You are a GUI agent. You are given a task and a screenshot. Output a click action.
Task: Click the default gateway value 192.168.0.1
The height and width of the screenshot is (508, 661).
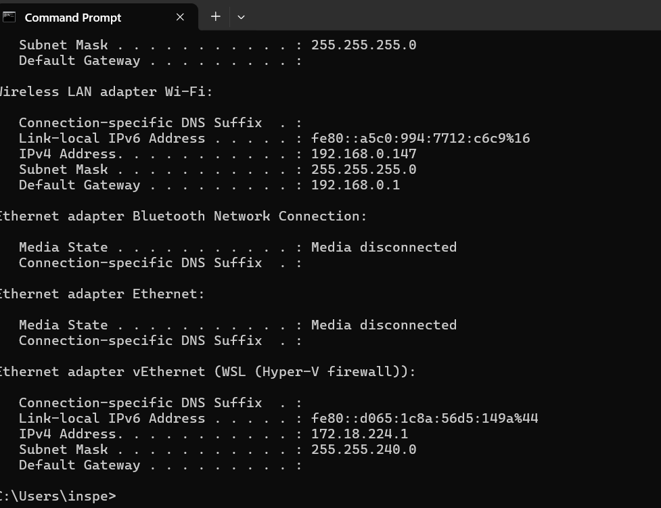(x=355, y=185)
